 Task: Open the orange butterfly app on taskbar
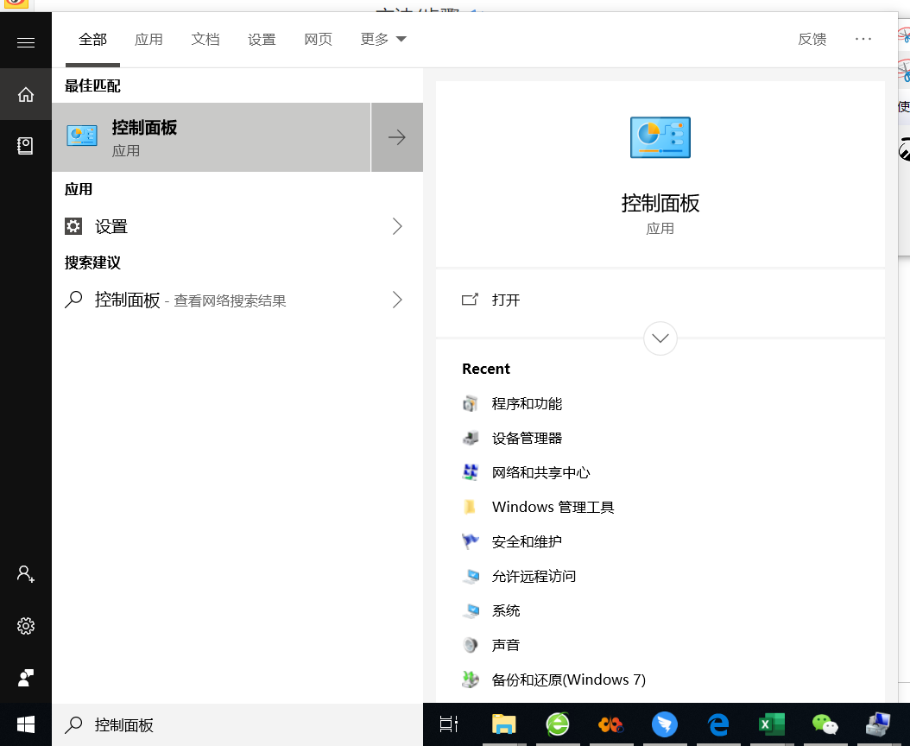tap(610, 724)
